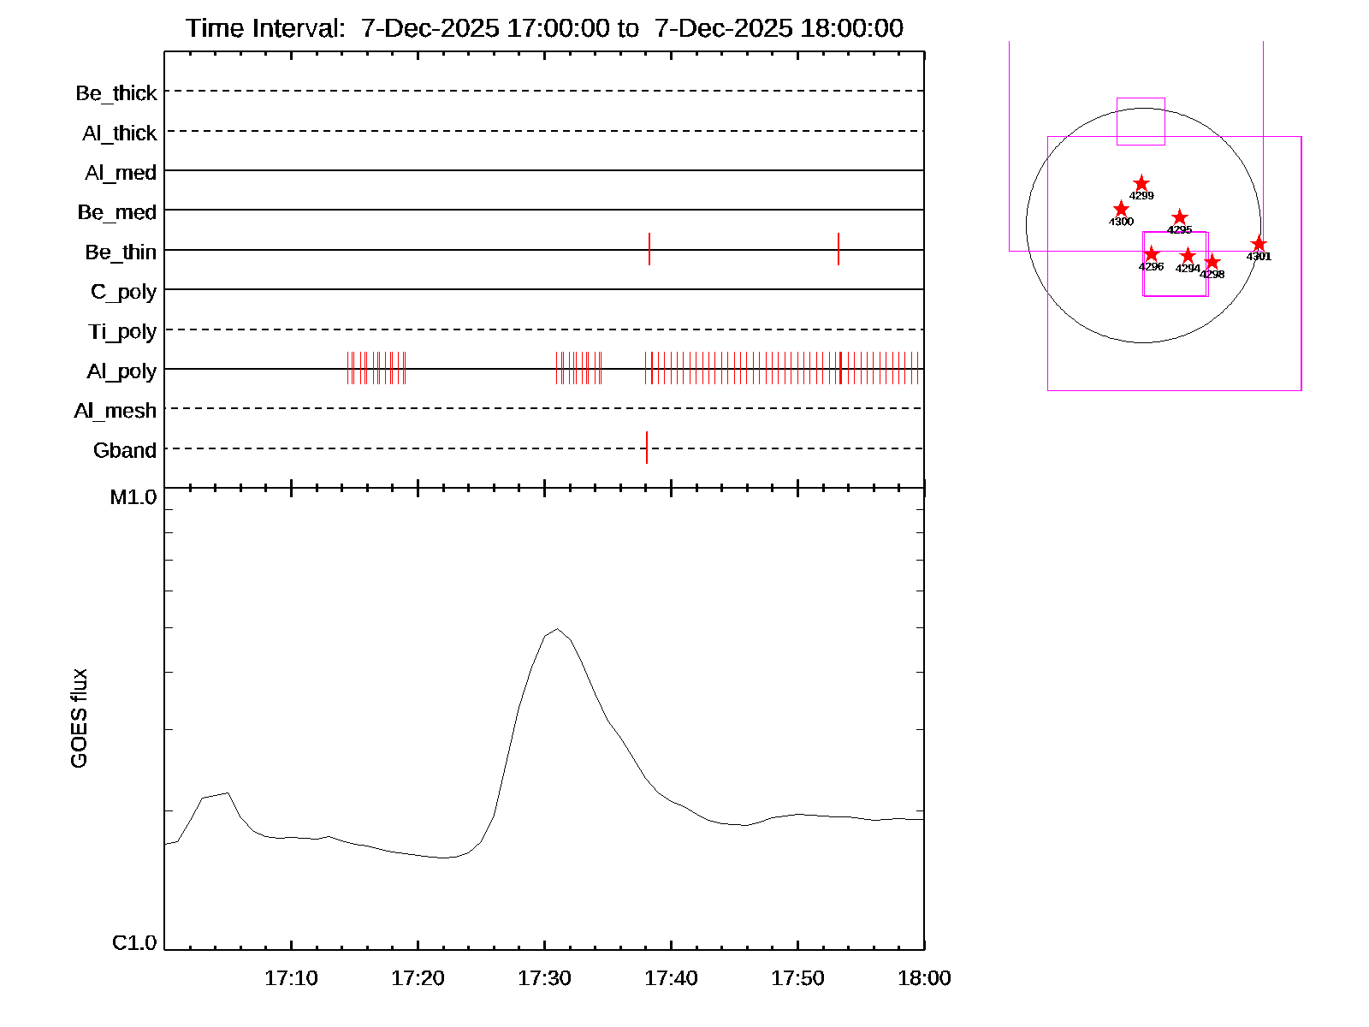Image resolution: width=1369 pixels, height=1027 pixels.
Task: Click the GOES flux curve peak
Action: click(557, 629)
